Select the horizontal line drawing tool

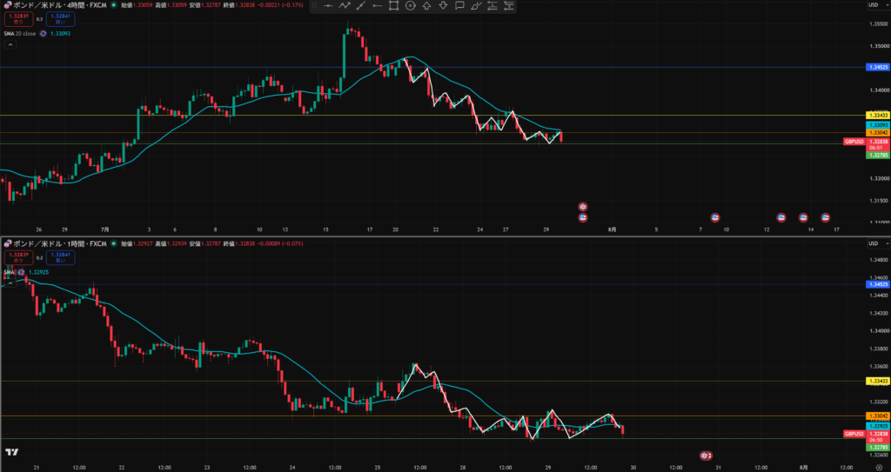pos(328,6)
